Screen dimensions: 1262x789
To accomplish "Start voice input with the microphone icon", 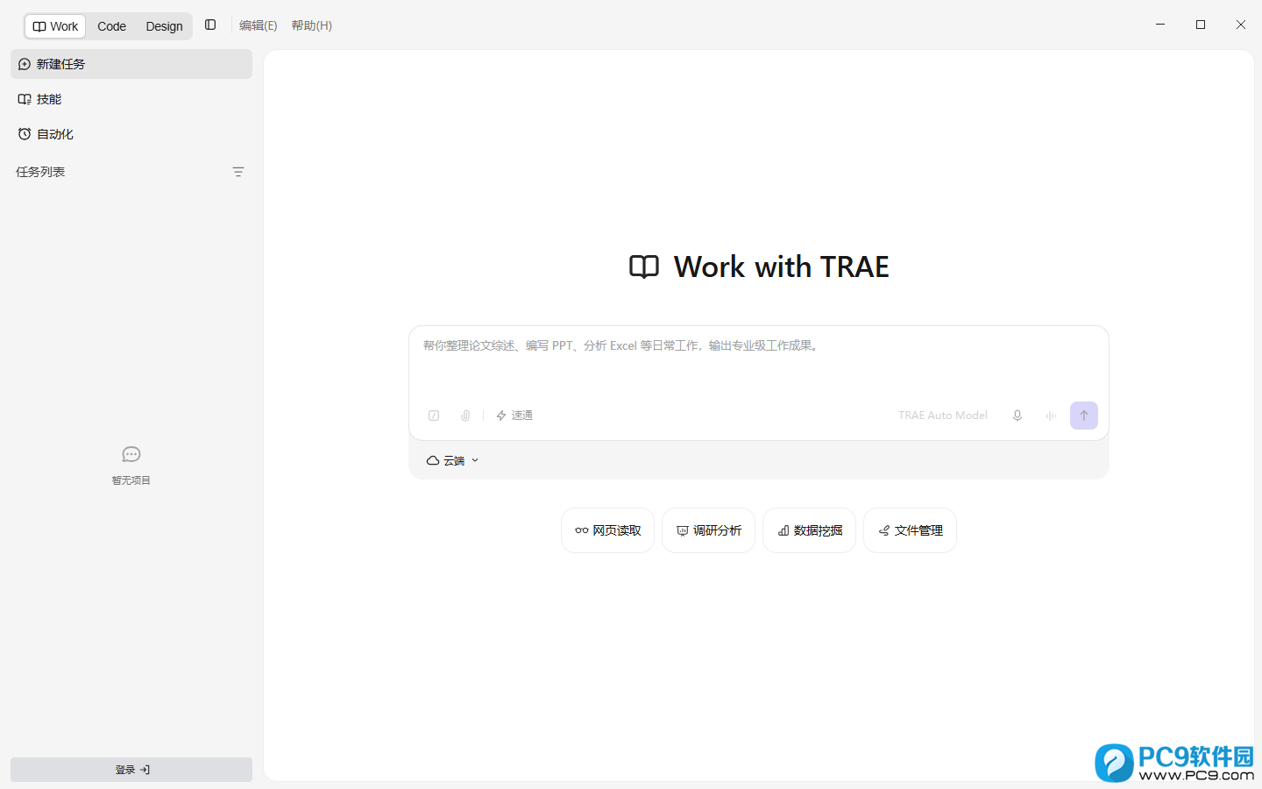I will tap(1017, 416).
